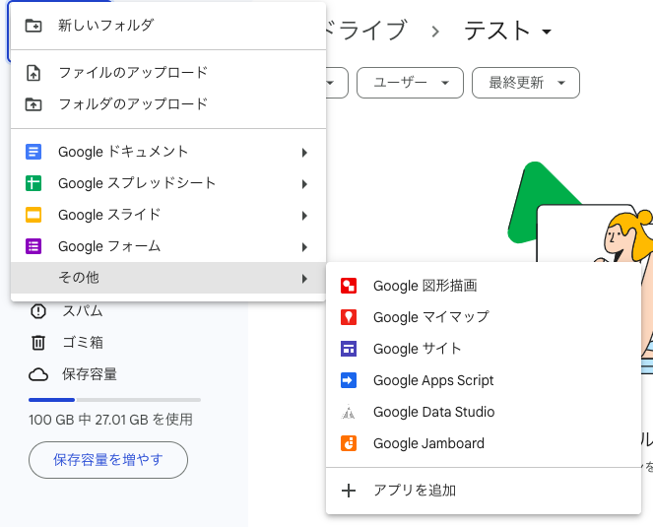Click the spam warning icon in sidebar
The image size is (653, 527).
tap(38, 311)
